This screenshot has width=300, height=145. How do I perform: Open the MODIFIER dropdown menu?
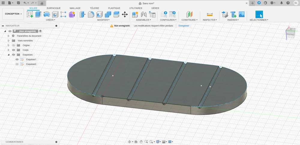(x=103, y=20)
